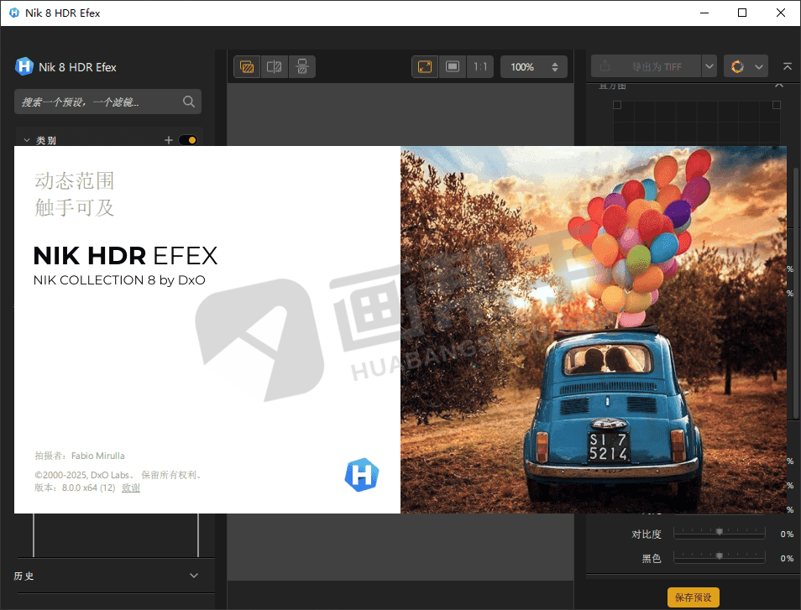This screenshot has height=610, width=801.
Task: Set the zoom to 1:1
Action: click(x=480, y=67)
